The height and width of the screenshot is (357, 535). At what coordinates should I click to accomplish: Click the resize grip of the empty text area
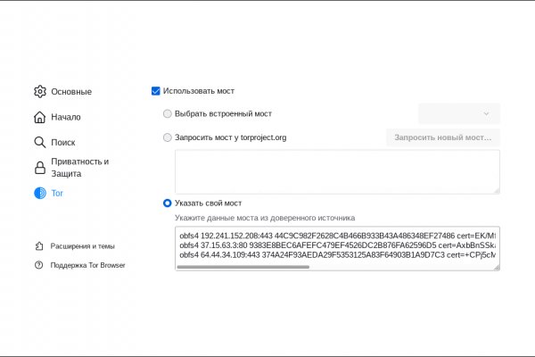(496, 189)
